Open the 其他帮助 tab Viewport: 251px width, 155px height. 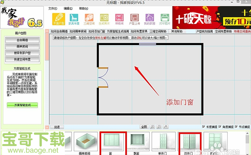(x=177, y=31)
